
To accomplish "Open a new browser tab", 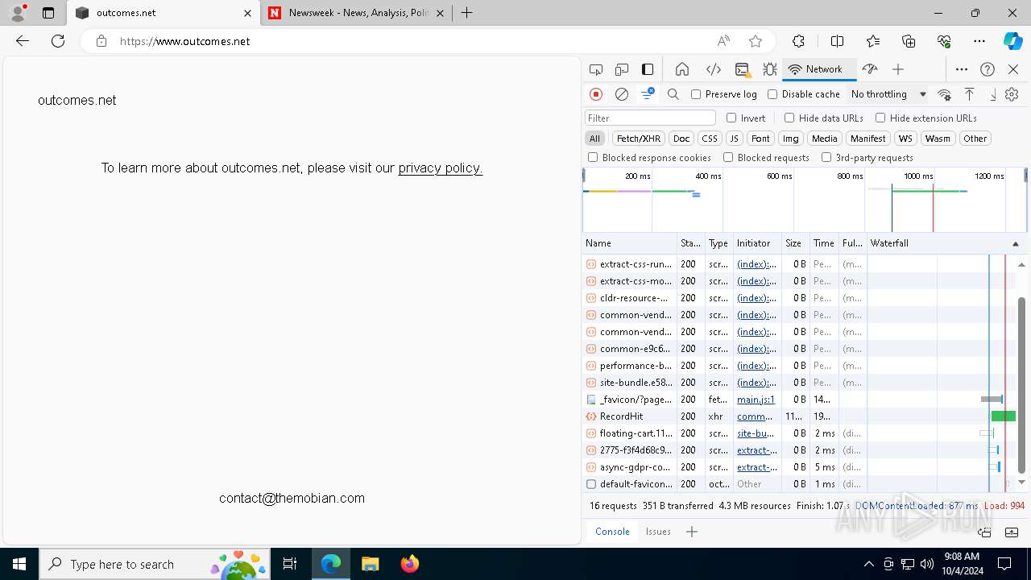I will tap(466, 13).
